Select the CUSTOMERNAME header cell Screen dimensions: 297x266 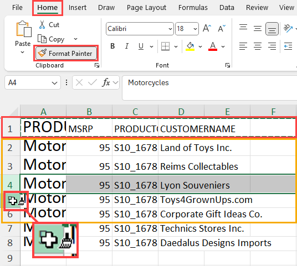pyautogui.click(x=198, y=129)
